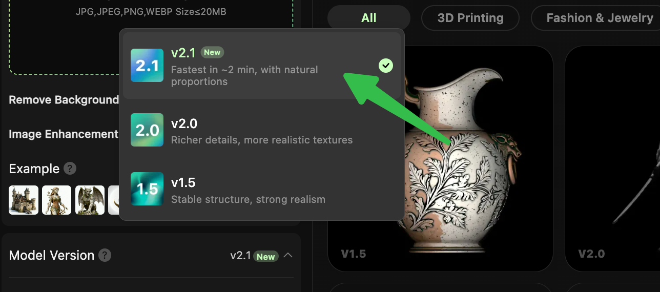Switch to the All category tab
Screen dimensions: 660x292
369,18
